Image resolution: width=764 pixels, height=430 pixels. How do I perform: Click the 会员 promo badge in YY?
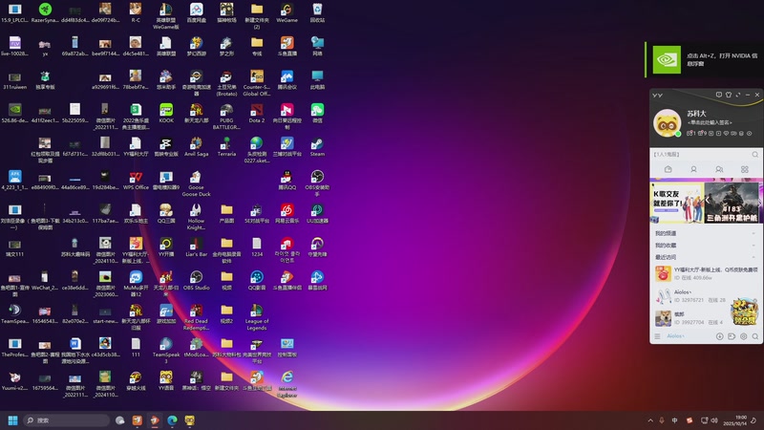pyautogui.click(x=745, y=312)
